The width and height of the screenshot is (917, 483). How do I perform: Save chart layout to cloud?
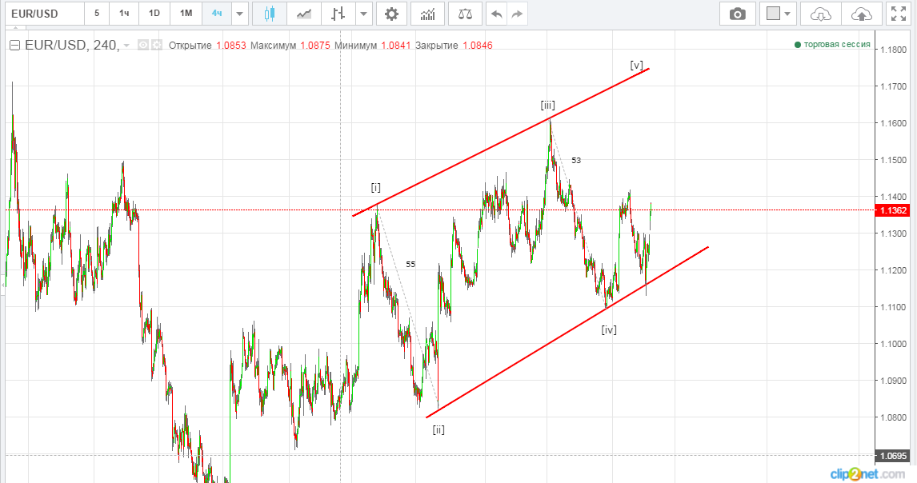point(862,14)
